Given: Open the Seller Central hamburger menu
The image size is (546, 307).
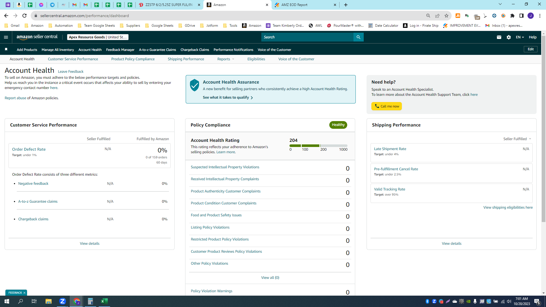Looking at the screenshot, I should click(6, 37).
